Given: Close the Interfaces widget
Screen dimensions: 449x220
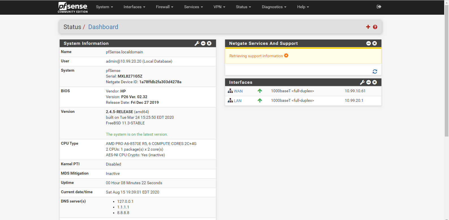Looking at the screenshot, I should [x=375, y=82].
